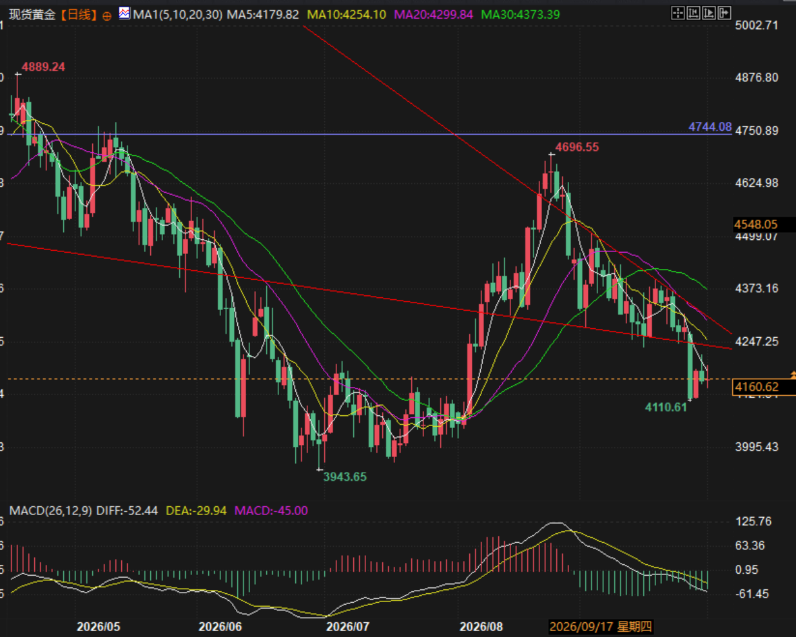Click the 4876.80 price axis value
This screenshot has height=637, width=796.
(x=757, y=77)
